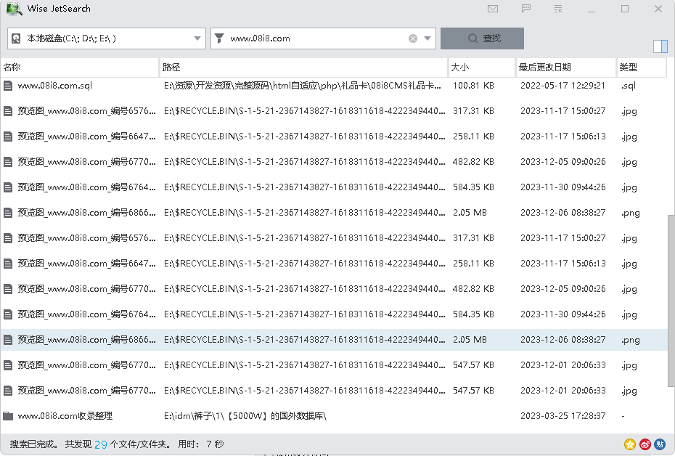Image resolution: width=675 pixels, height=456 pixels.
Task: Click the speech-bubble message icon
Action: (528, 9)
